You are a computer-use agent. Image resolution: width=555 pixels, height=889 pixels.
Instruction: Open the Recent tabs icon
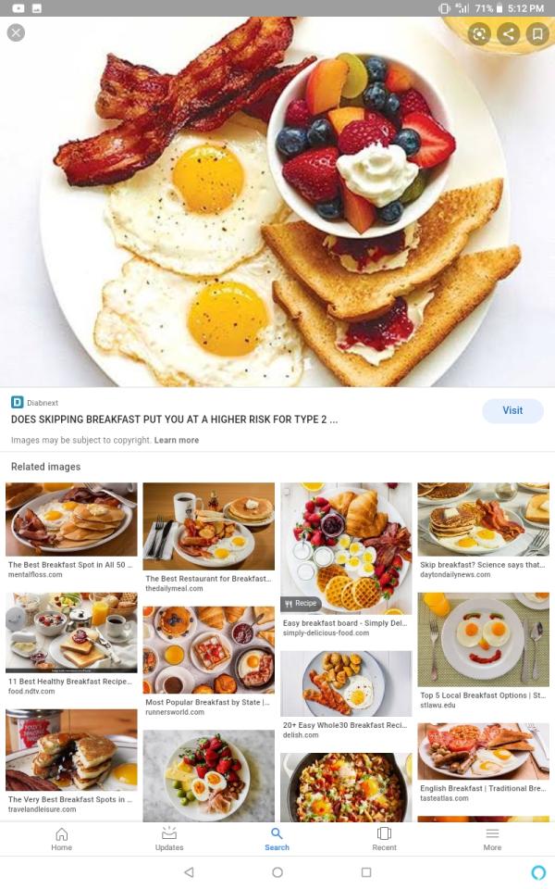(385, 839)
